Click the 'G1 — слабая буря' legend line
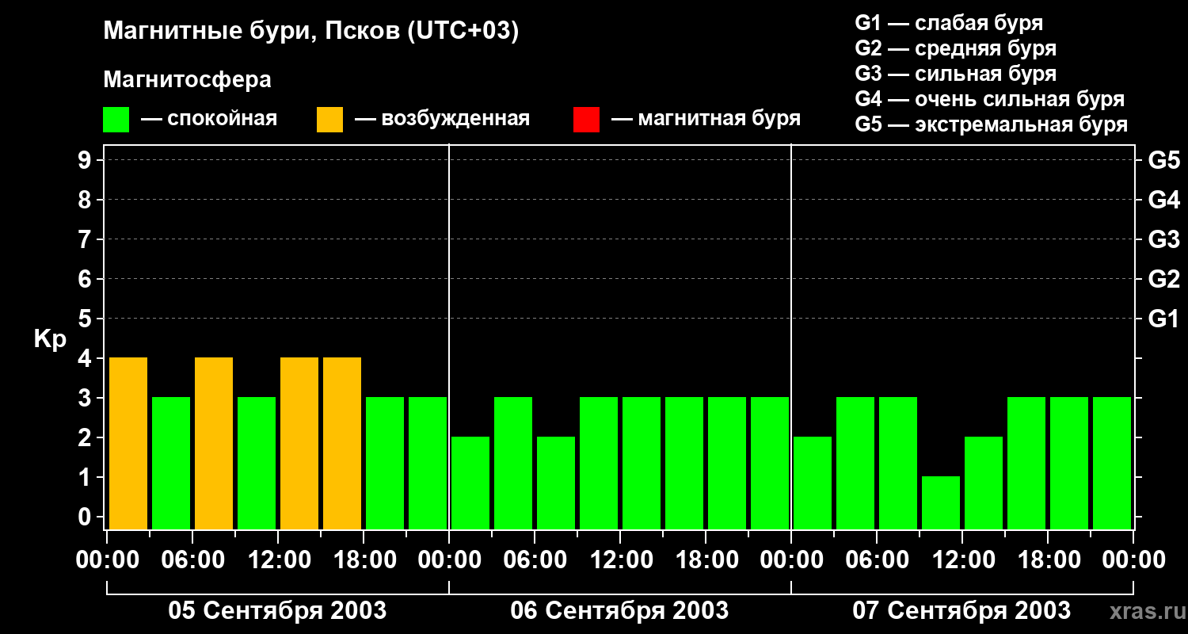1188x634 pixels. click(x=949, y=22)
